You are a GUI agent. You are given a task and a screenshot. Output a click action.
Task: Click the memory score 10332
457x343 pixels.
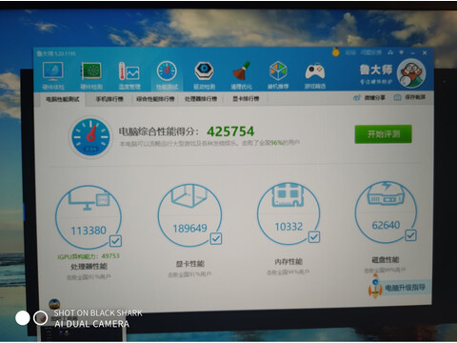point(288,227)
